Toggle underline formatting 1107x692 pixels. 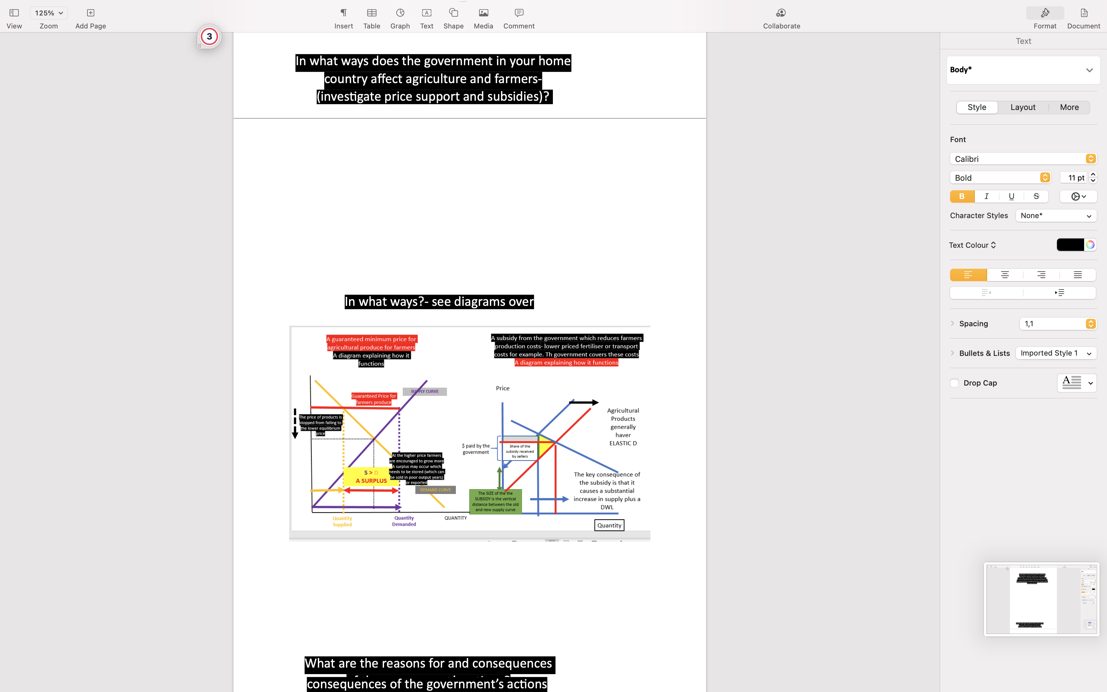point(1011,196)
